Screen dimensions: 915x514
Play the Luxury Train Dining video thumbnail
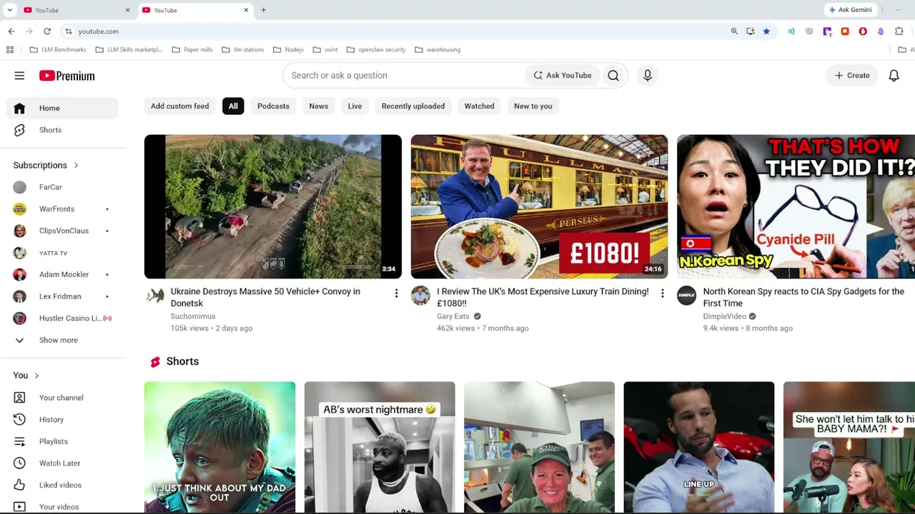pos(539,206)
